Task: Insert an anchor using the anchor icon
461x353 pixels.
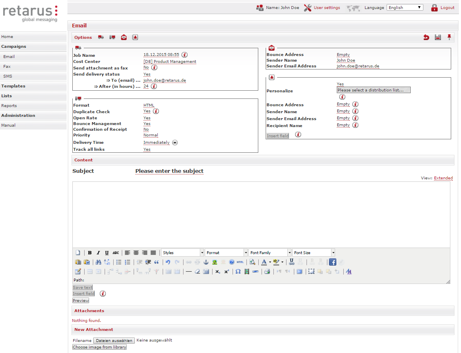Action: [206, 262]
